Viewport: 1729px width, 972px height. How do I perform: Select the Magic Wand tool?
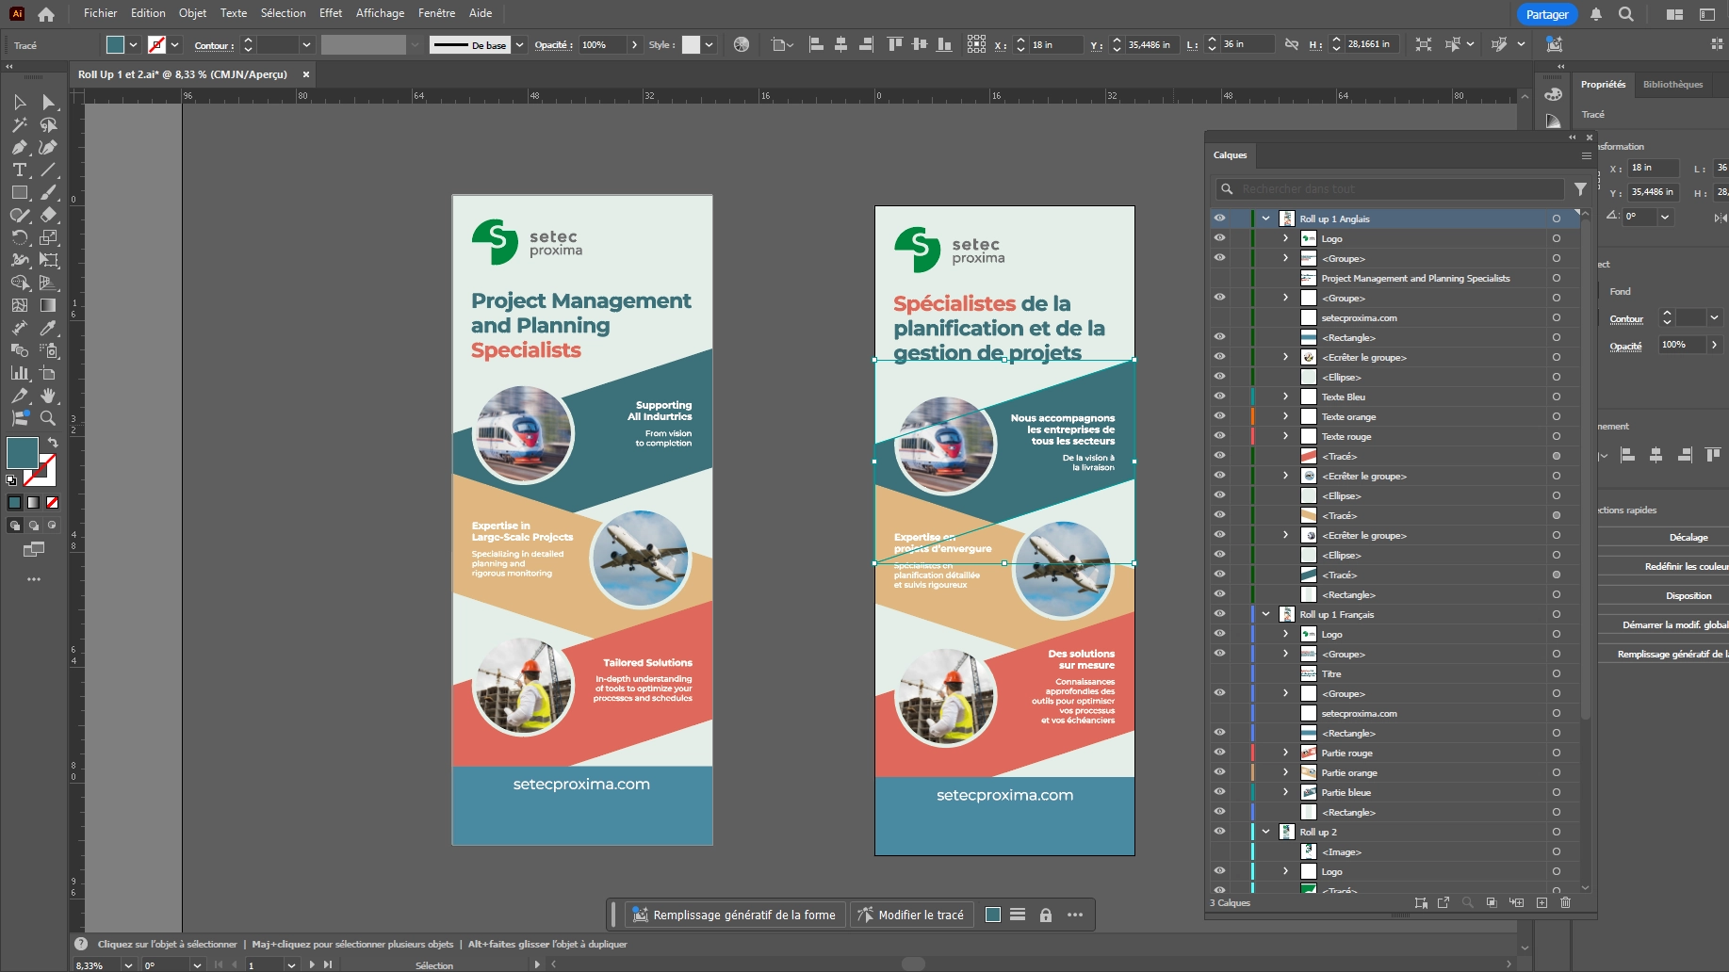point(19,125)
